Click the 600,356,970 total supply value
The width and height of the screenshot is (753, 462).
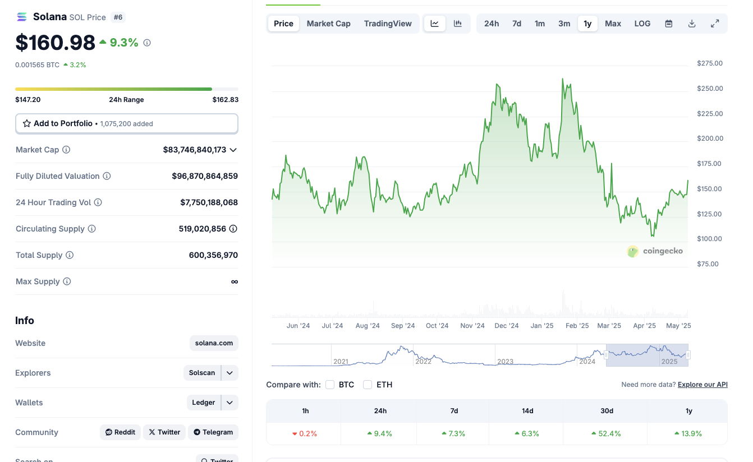(213, 255)
